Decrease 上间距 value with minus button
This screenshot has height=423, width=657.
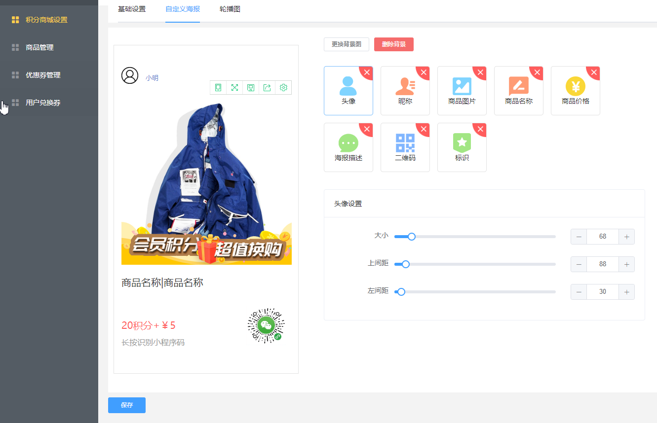click(x=579, y=264)
